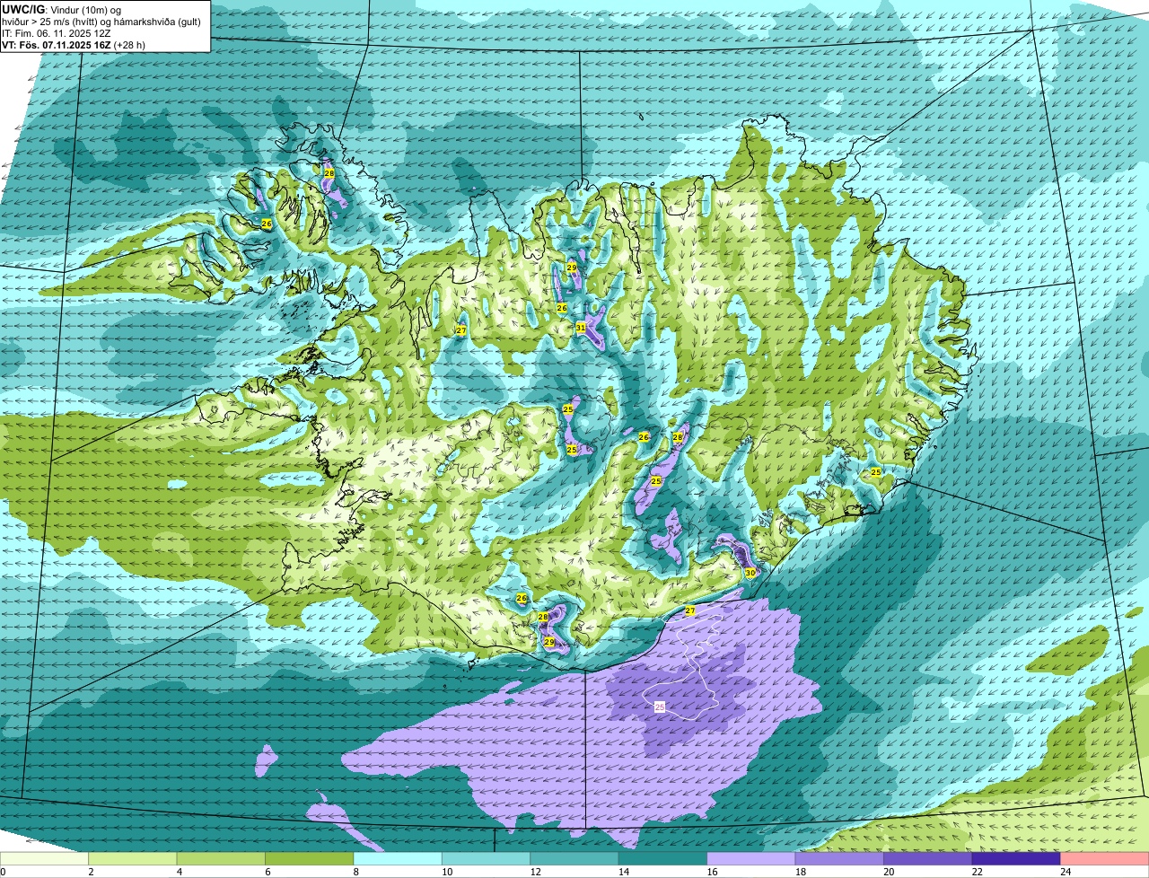Click the legend tick label "8"
This screenshot has height=878, width=1149.
(x=355, y=871)
